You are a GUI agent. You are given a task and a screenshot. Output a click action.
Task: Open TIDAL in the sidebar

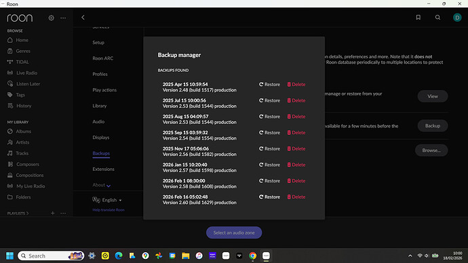click(x=18, y=62)
